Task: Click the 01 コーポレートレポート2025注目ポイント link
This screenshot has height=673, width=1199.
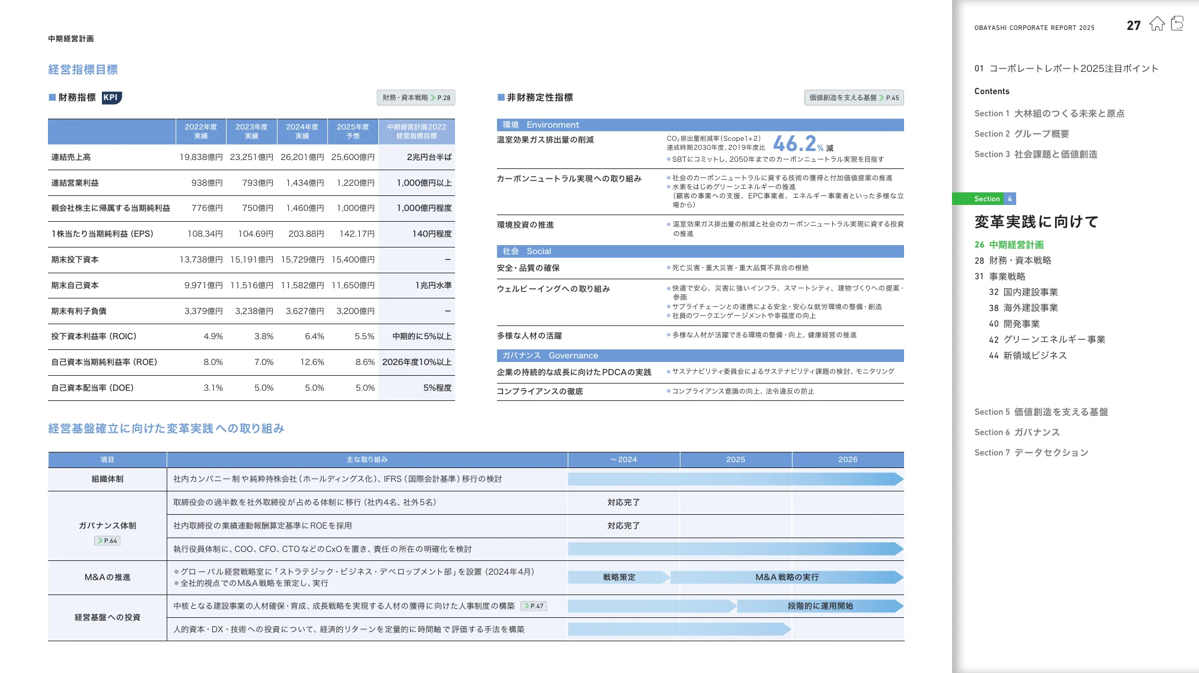Action: (x=1066, y=68)
